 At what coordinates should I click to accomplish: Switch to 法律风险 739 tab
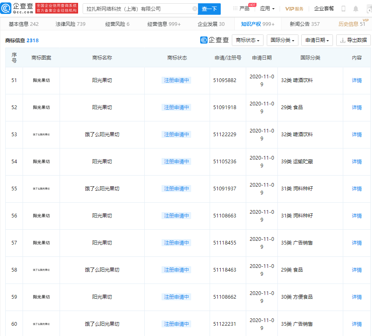click(x=70, y=24)
